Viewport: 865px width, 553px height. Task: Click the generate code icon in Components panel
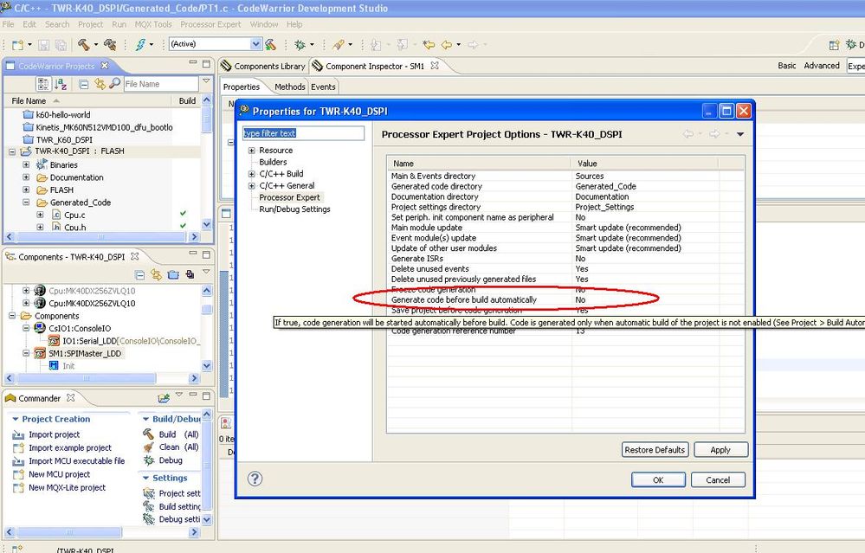(x=190, y=274)
